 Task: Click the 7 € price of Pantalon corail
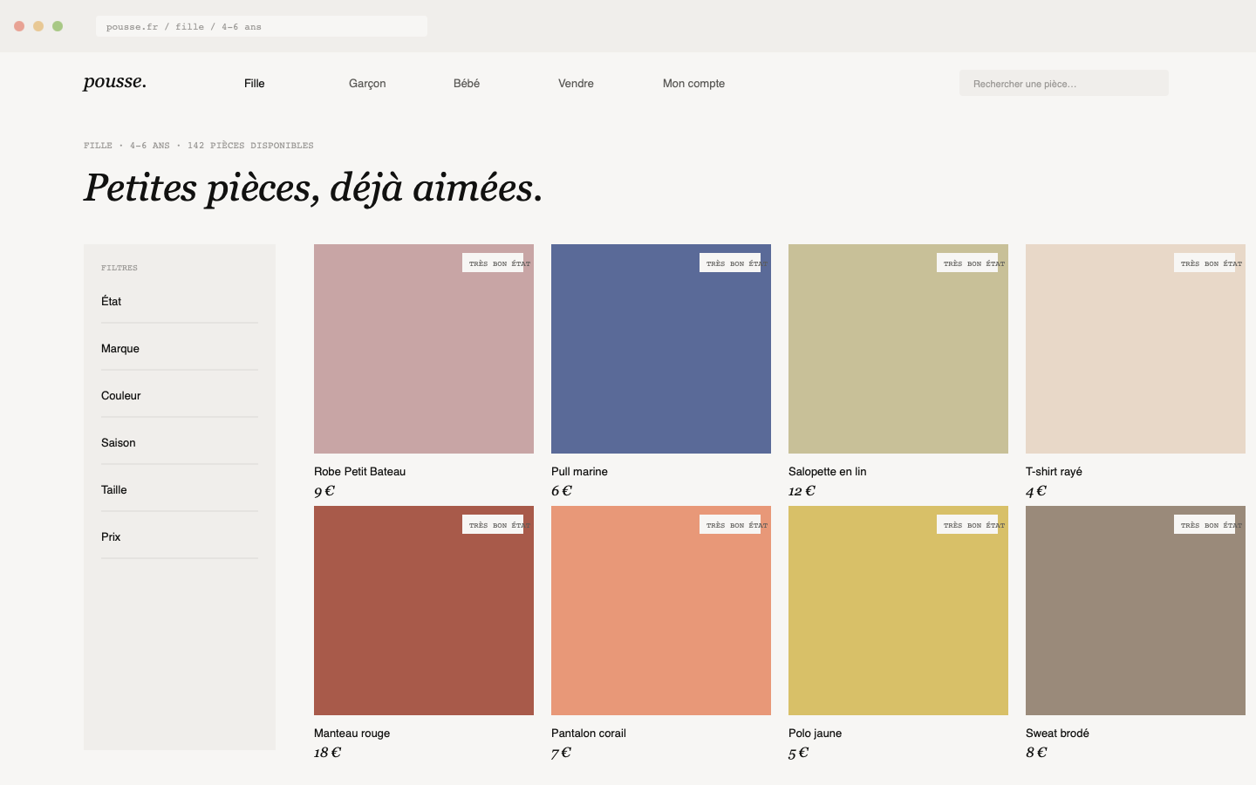point(561,753)
